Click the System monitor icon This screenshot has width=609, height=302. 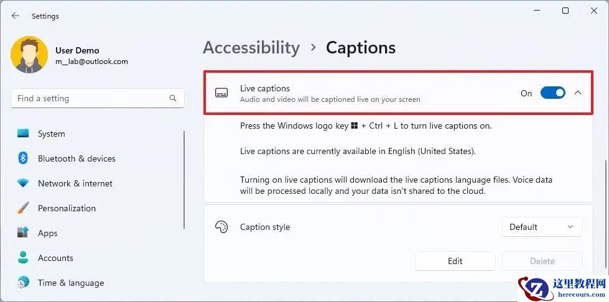[x=24, y=134]
